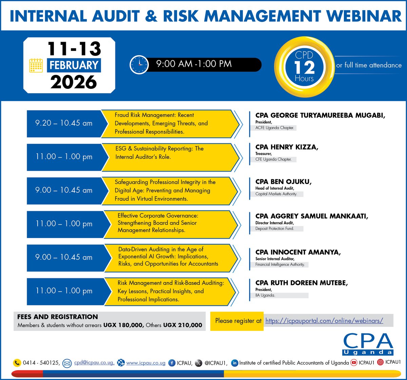
Task: Click the name CPA Innocent Amanya
Action: click(298, 252)
